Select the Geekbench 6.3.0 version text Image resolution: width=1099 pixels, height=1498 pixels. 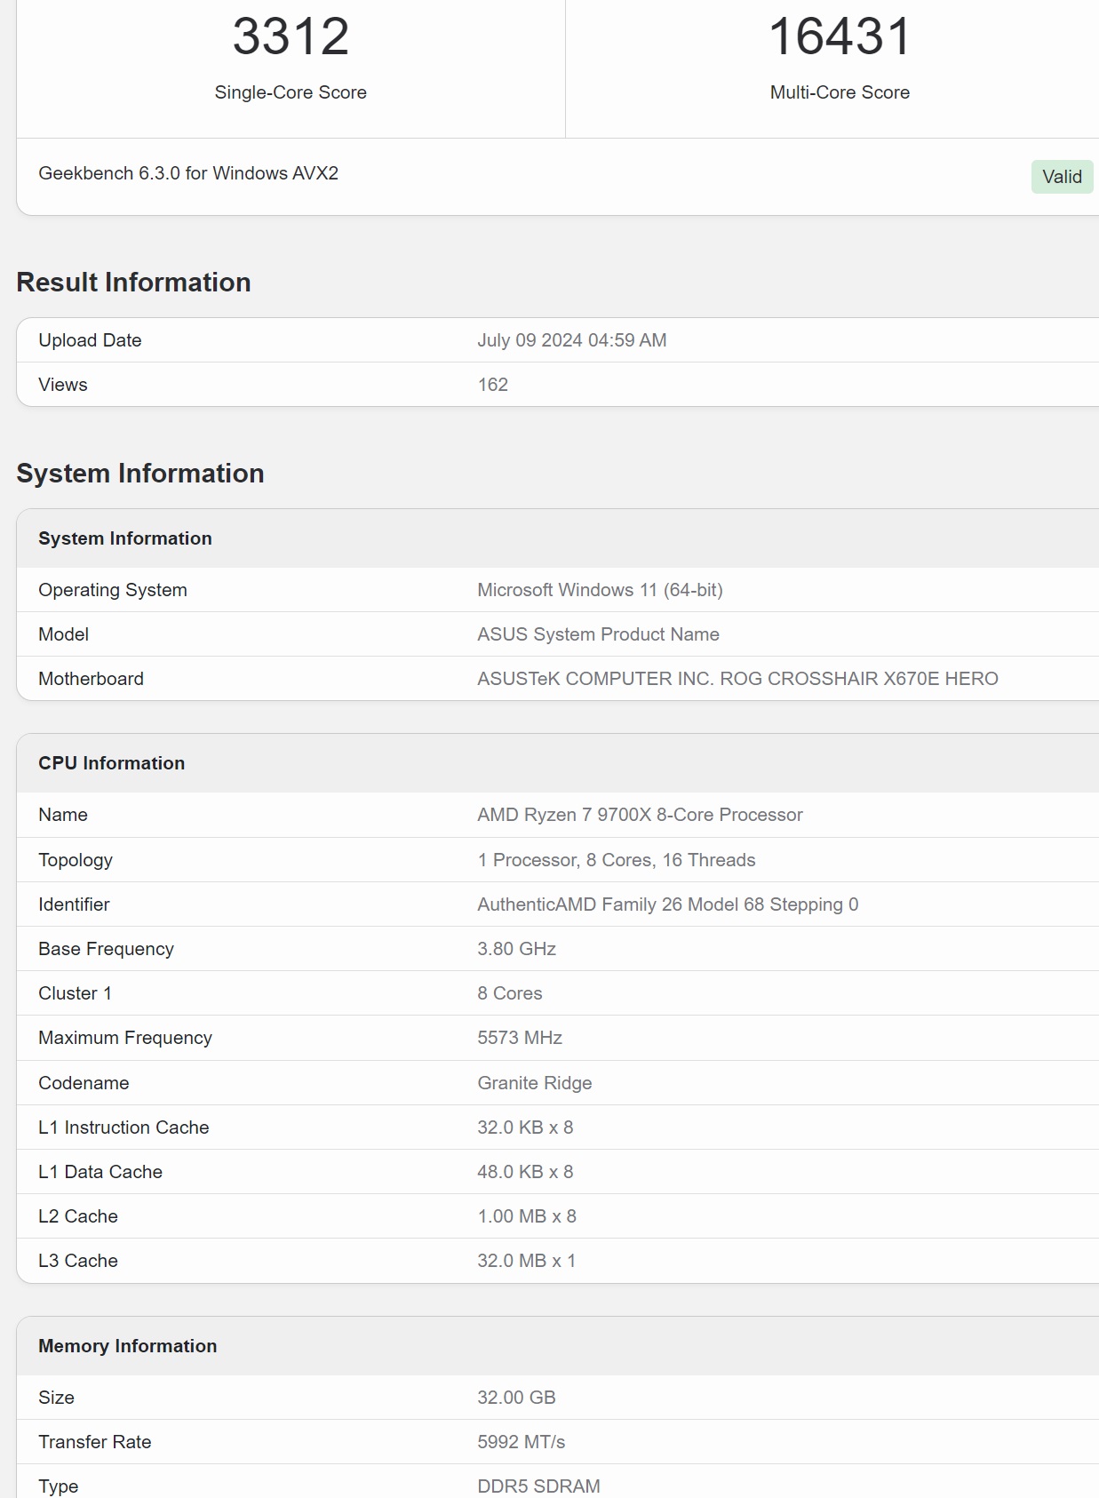(188, 173)
